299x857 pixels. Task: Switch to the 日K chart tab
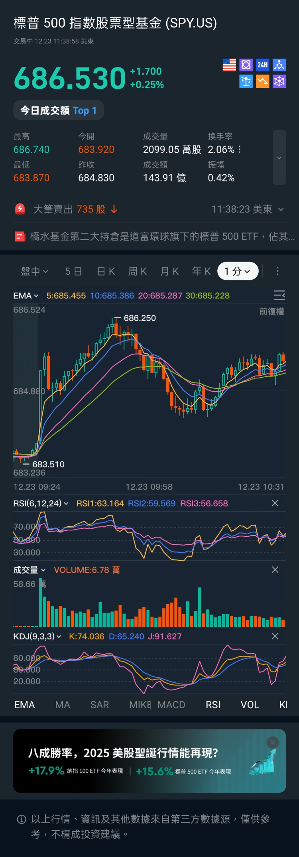coord(106,271)
